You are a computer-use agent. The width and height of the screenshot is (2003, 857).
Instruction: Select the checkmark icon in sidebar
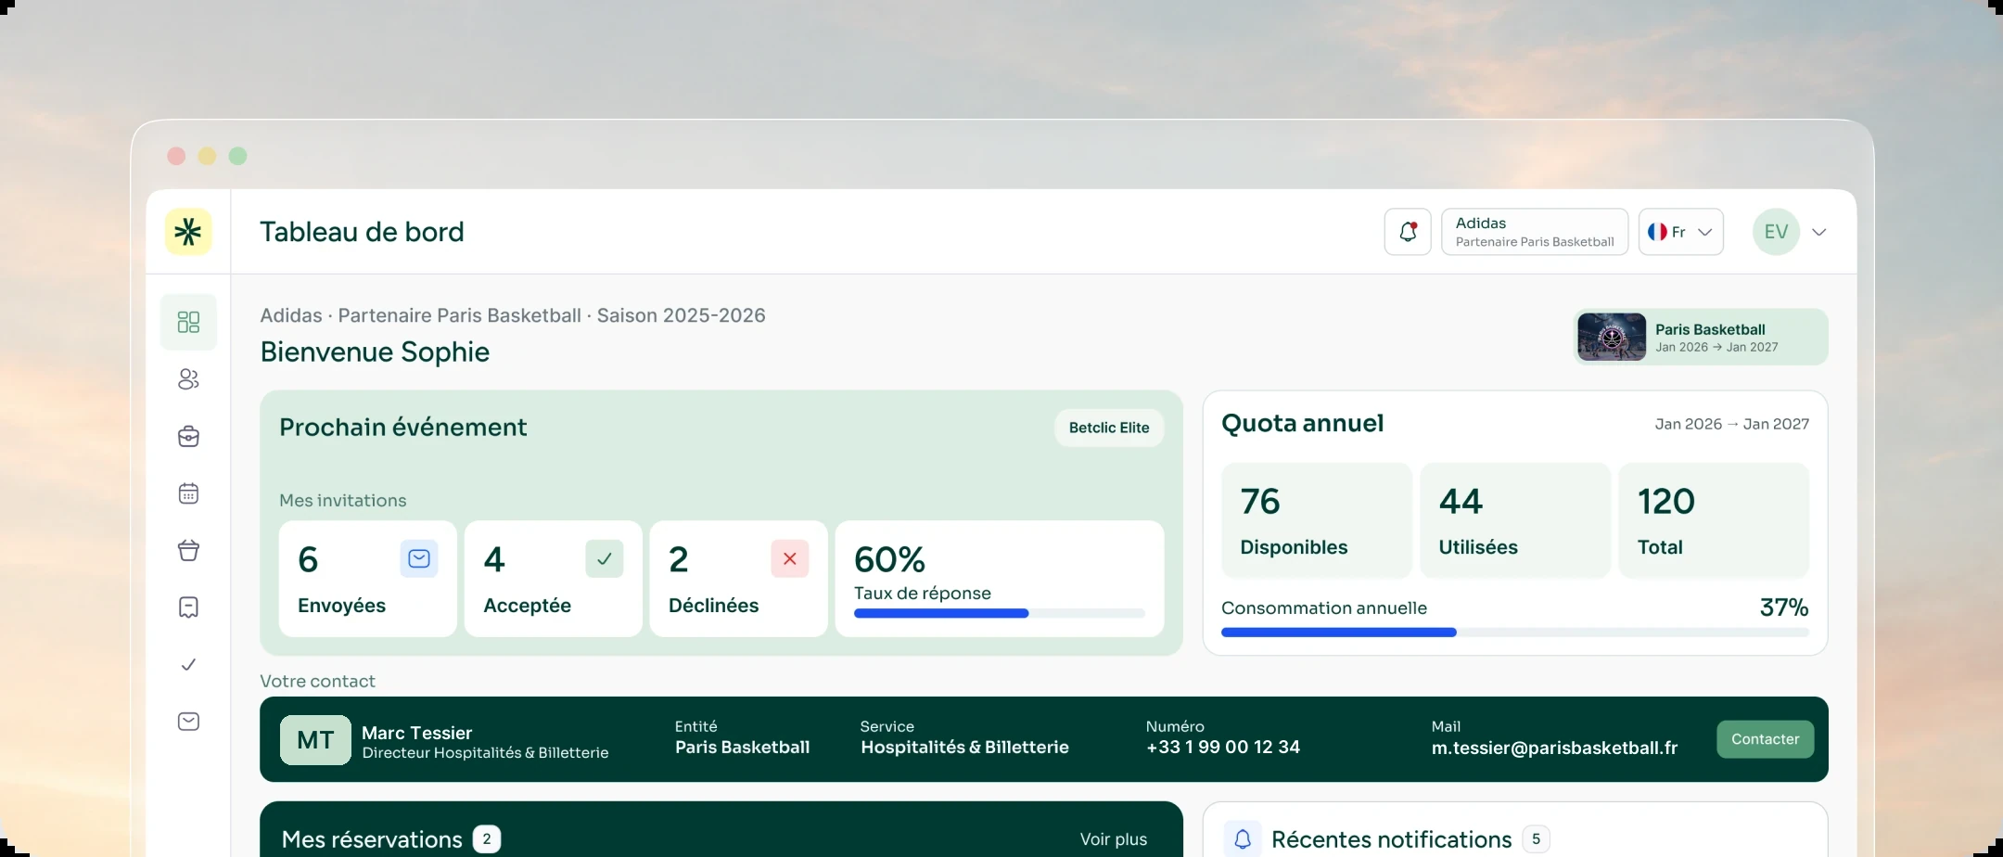(188, 664)
